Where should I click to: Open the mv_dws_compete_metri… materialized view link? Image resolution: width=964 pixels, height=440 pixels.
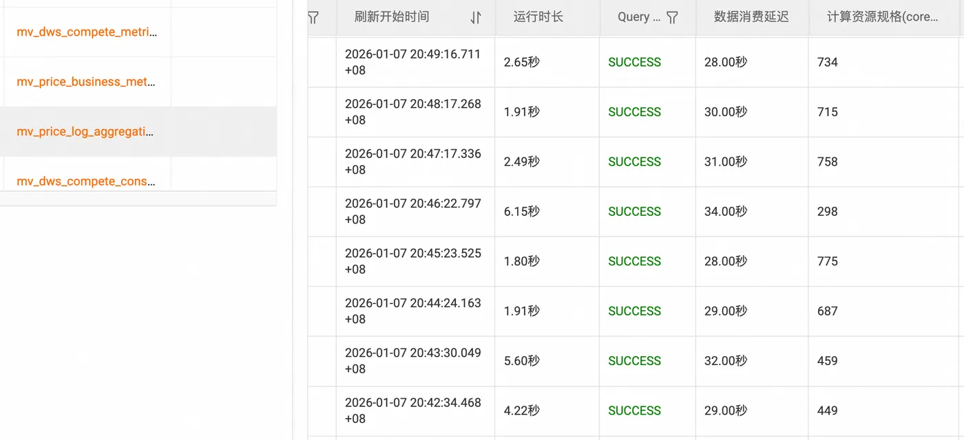[x=87, y=32]
